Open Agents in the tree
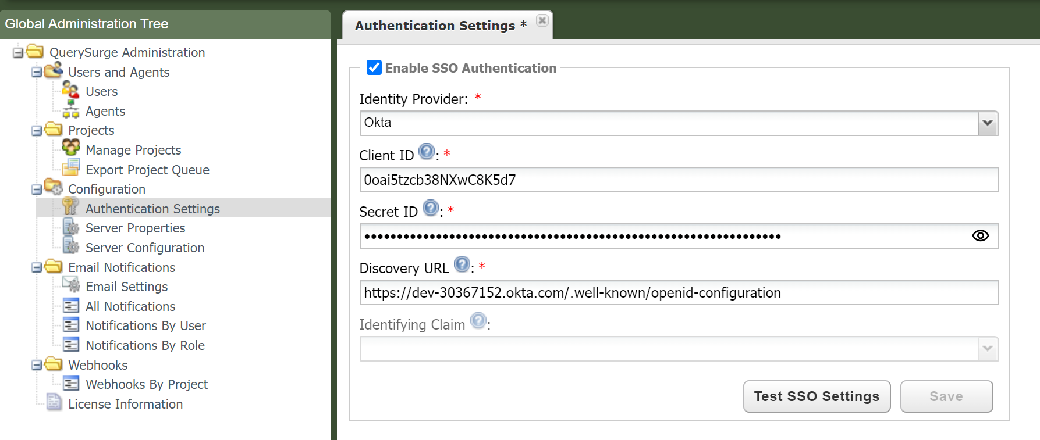This screenshot has width=1040, height=440. pos(105,111)
